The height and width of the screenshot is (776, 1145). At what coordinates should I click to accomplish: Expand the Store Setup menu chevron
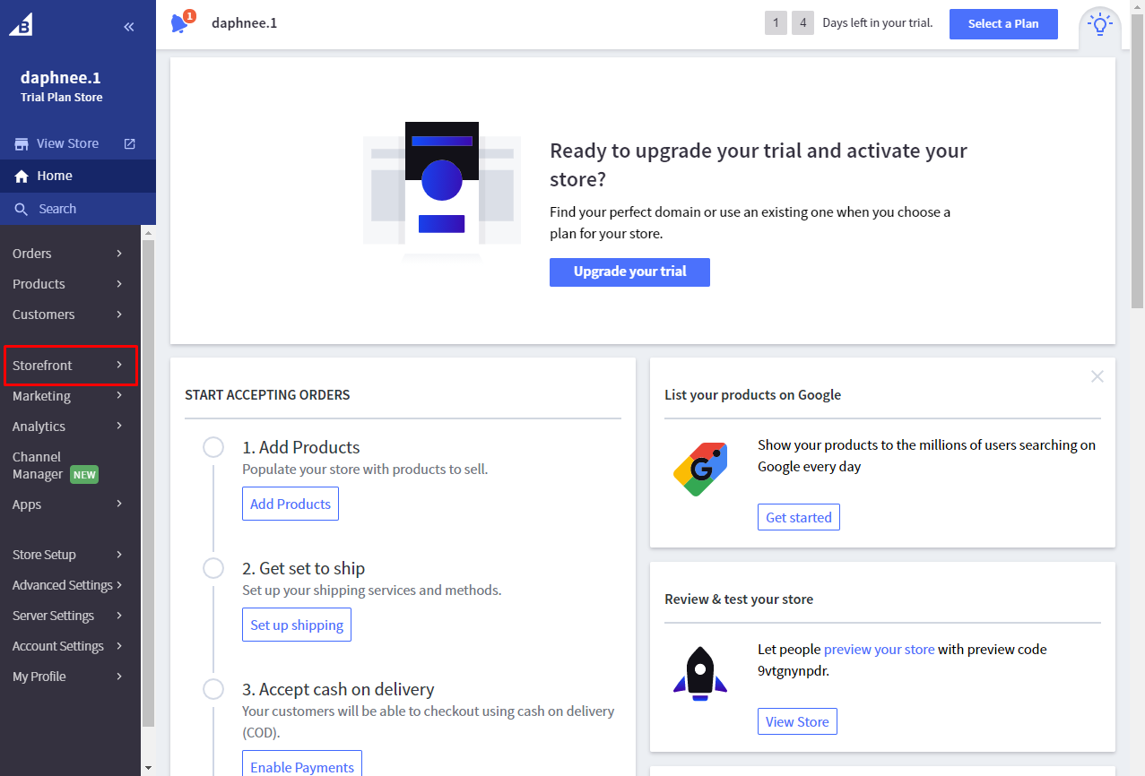pos(119,554)
